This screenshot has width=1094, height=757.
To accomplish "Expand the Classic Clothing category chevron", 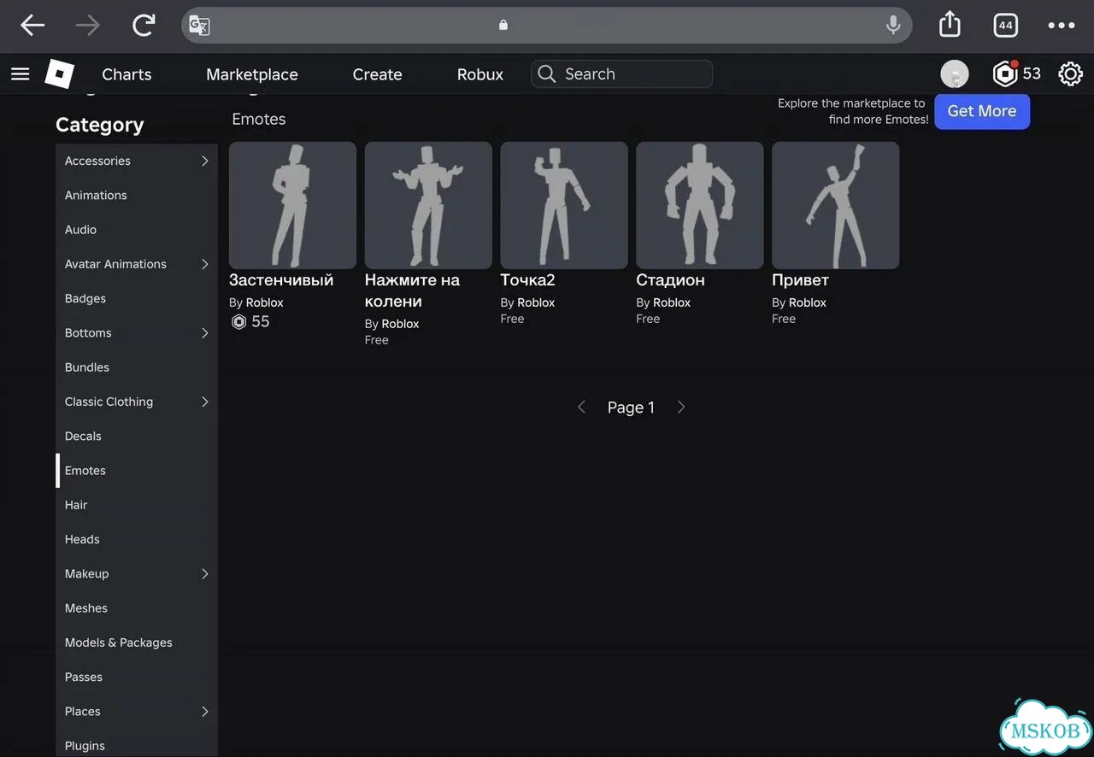I will pyautogui.click(x=205, y=402).
